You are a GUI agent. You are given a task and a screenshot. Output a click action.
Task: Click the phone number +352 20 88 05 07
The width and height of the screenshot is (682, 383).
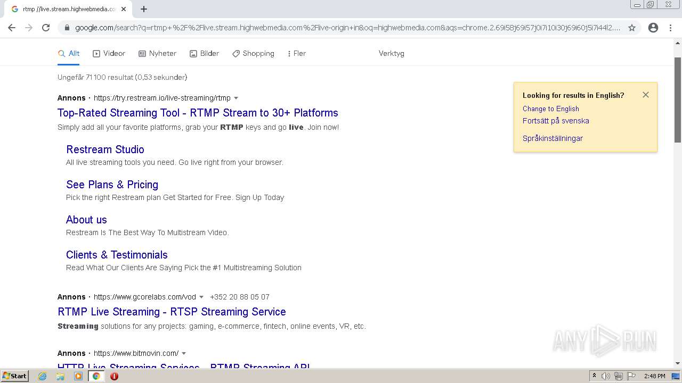point(240,297)
